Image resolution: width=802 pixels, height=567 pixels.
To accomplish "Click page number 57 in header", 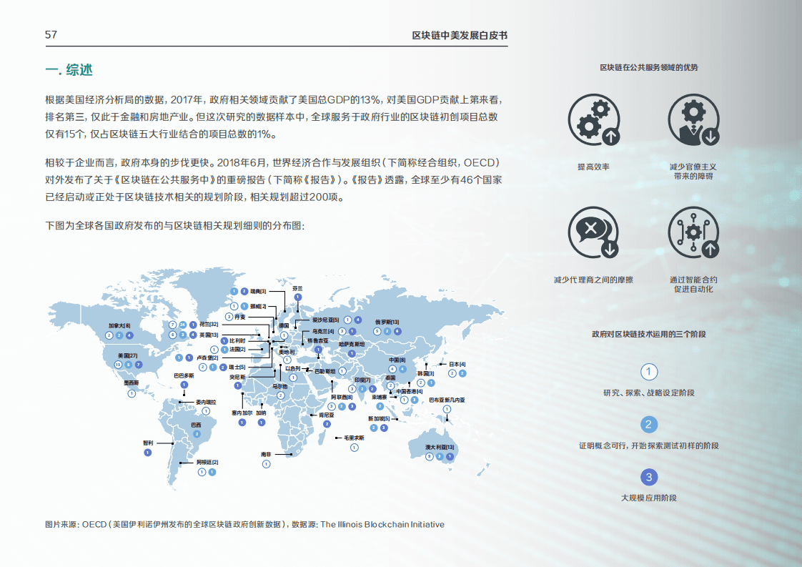I will pyautogui.click(x=51, y=35).
